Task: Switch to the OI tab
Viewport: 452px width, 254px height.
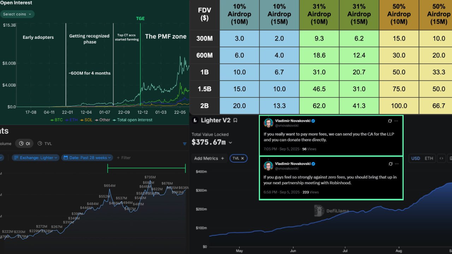Action: tap(25, 144)
